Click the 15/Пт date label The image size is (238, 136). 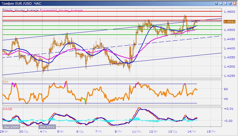(211, 131)
